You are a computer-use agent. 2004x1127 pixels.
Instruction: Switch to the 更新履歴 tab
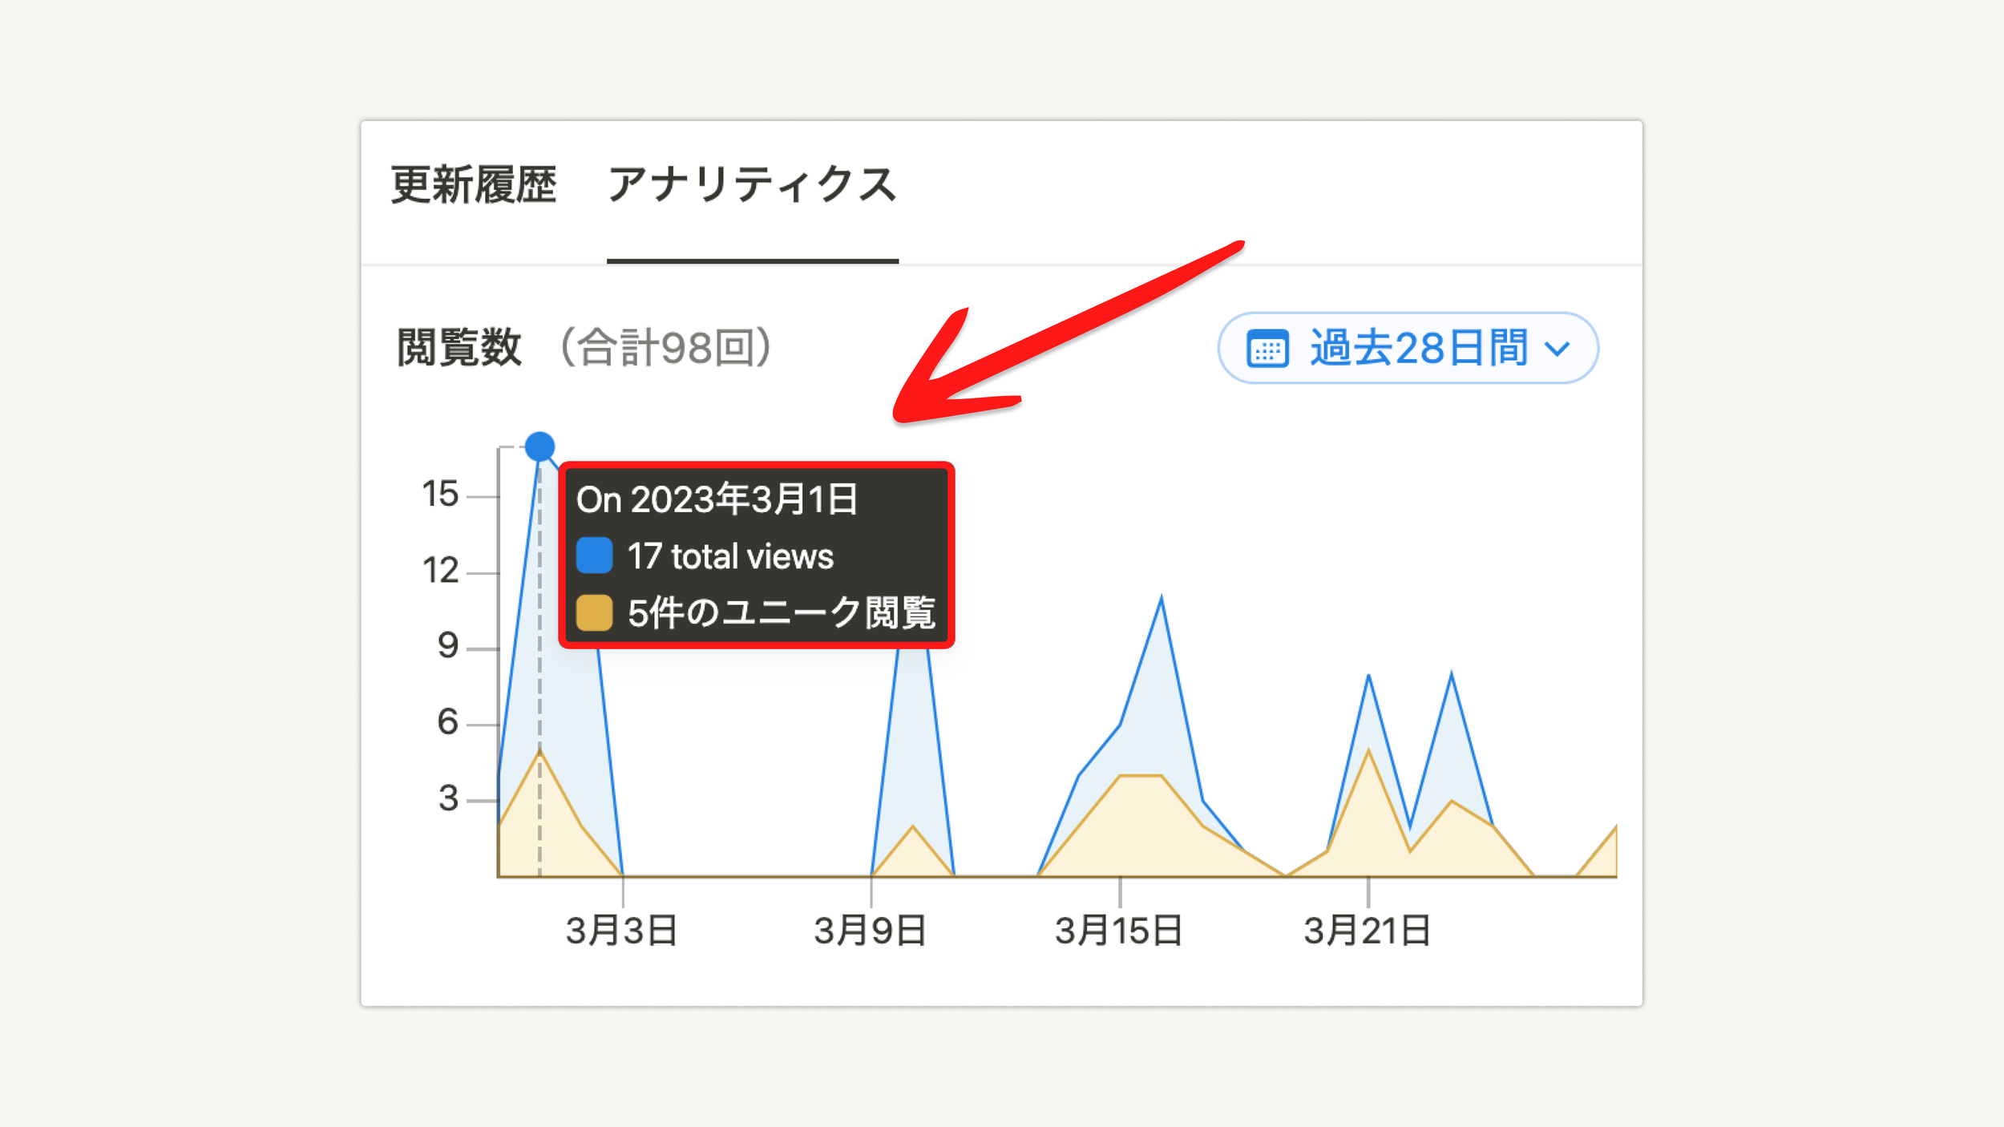tap(473, 185)
